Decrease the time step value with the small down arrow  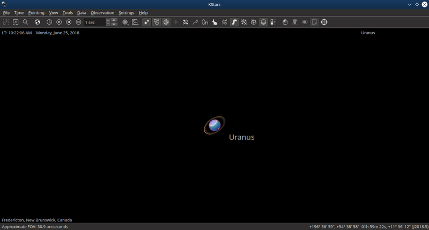click(108, 24)
